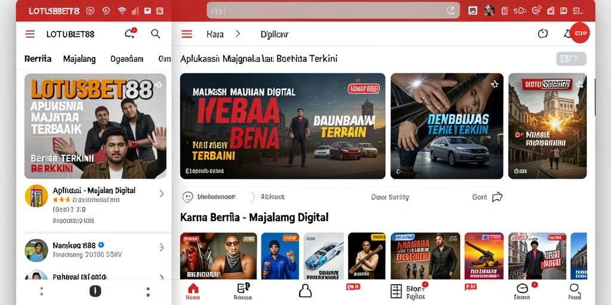Viewport: 611px width, 305px height.
Task: Open hamburger menu beside LOTUBLET88 title
Action: 30,34
